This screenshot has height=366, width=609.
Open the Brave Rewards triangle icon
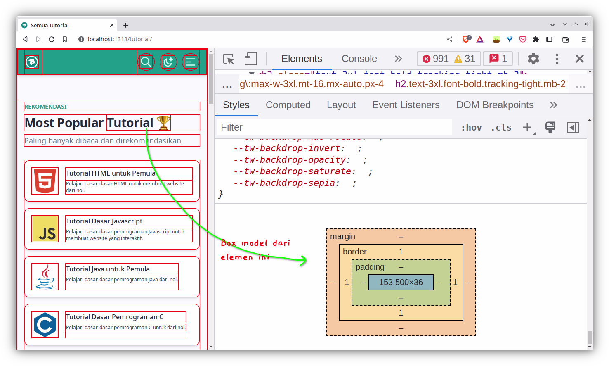(x=480, y=39)
